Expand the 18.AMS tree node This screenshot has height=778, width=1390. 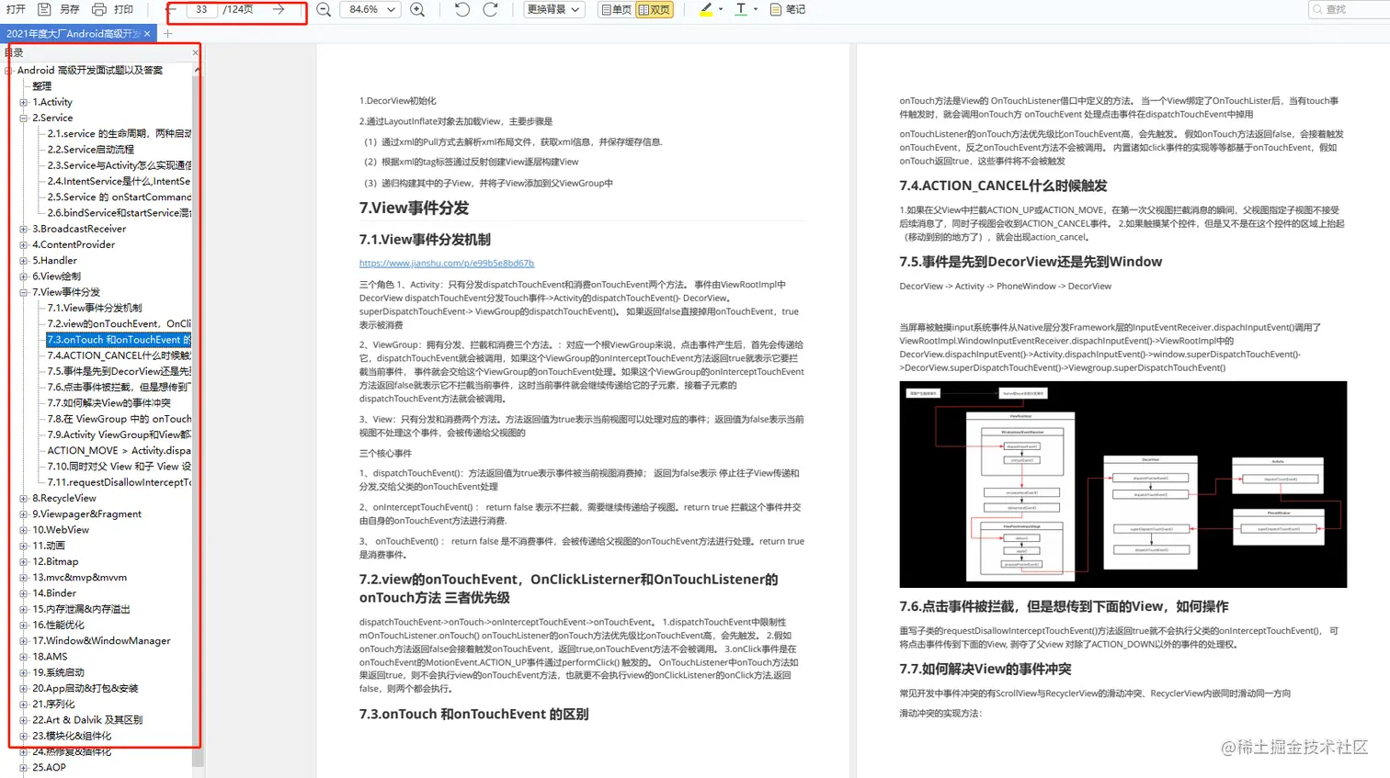tap(24, 657)
